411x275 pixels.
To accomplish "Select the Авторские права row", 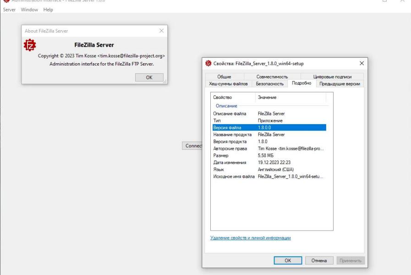I will click(x=269, y=148).
